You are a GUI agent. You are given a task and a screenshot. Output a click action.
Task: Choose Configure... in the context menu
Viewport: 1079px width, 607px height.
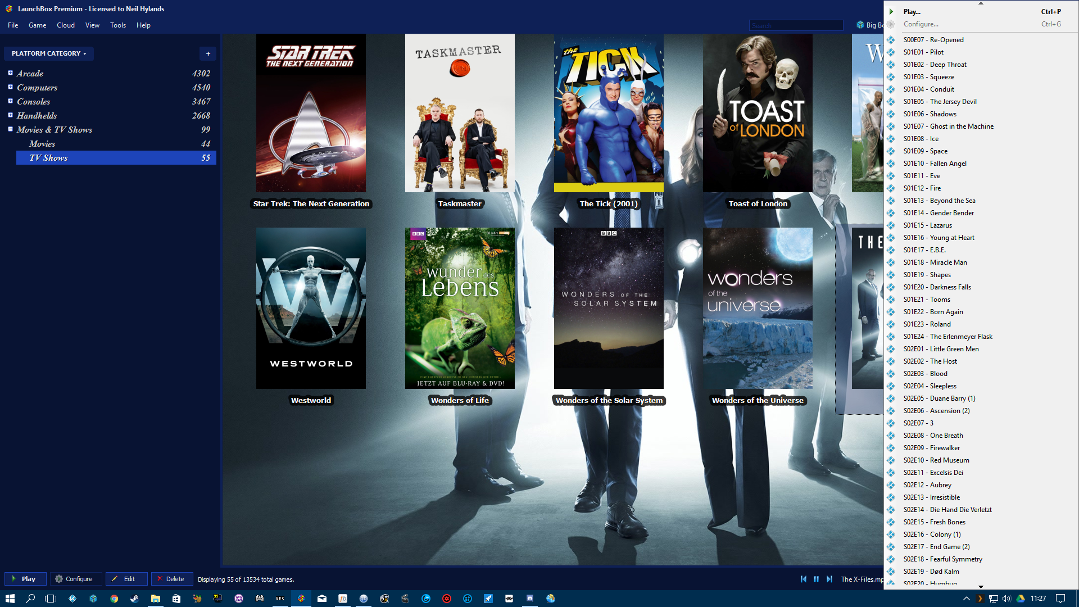click(981, 24)
